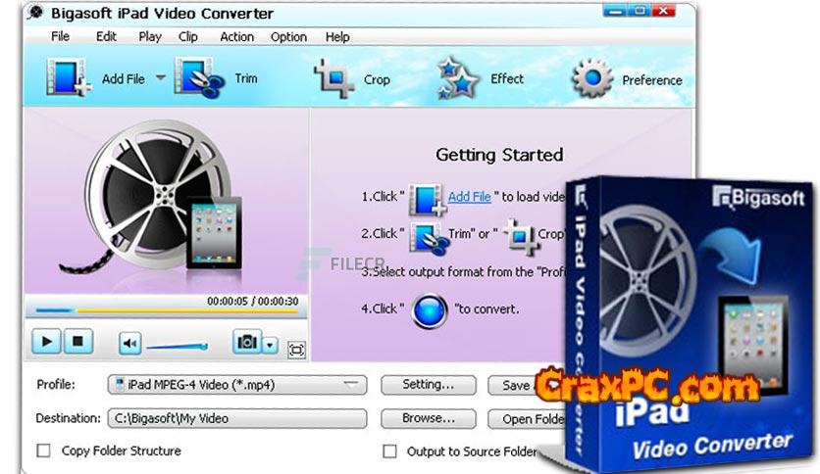Seek on the preview progress bar

pyautogui.click(x=167, y=310)
